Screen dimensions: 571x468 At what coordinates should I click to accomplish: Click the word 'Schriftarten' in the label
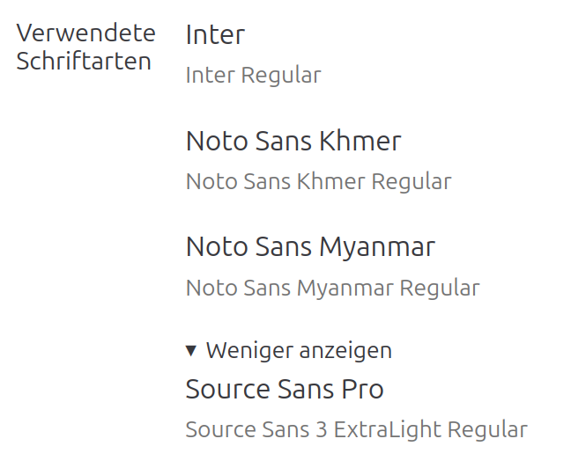click(84, 62)
